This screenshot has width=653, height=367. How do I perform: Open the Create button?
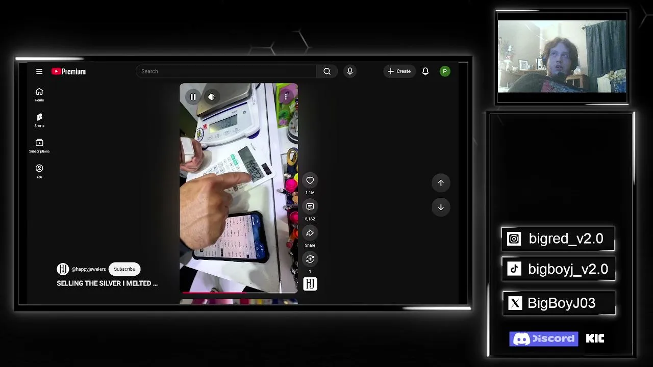pyautogui.click(x=399, y=71)
